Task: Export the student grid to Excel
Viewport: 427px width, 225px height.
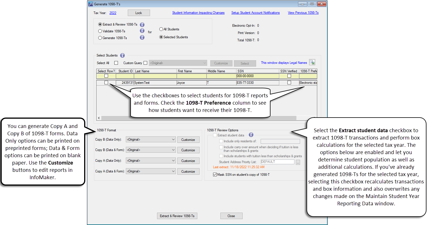Action: click(x=312, y=62)
